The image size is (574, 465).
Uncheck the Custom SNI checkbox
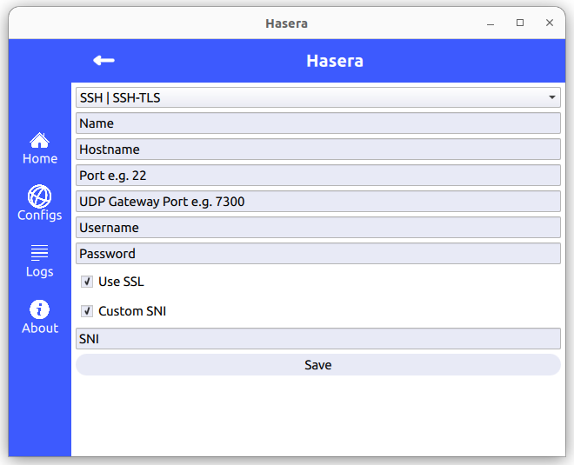(87, 311)
